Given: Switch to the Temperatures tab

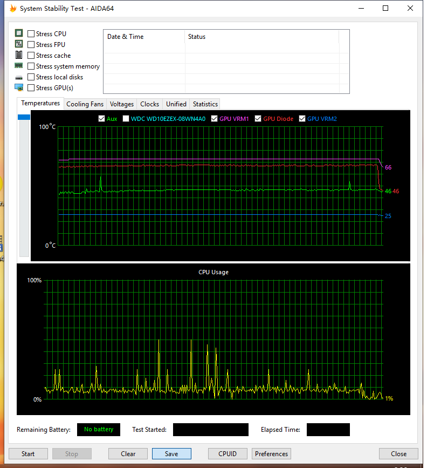Looking at the screenshot, I should point(40,103).
